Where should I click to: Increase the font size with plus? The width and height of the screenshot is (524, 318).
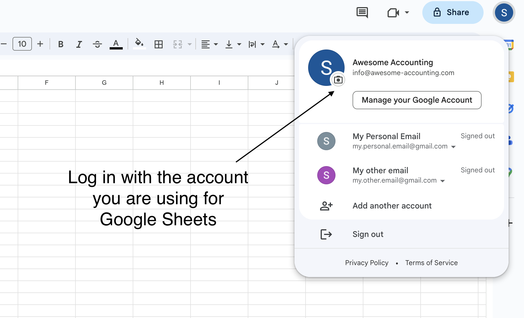point(40,44)
